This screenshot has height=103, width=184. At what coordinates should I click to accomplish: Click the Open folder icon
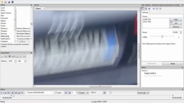pyautogui.click(x=5, y=2)
